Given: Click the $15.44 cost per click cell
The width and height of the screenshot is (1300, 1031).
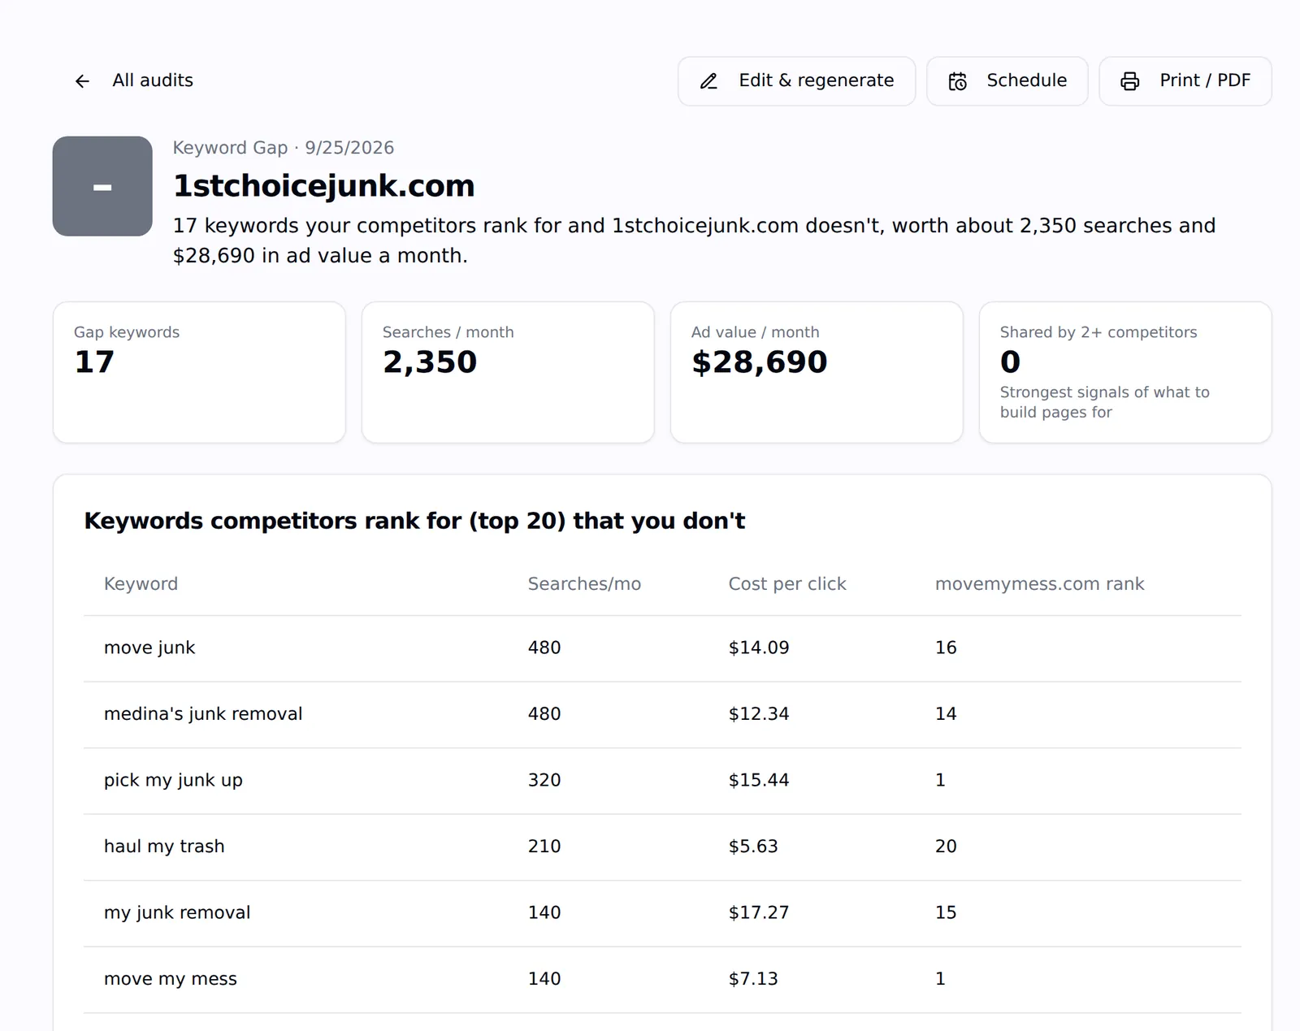Looking at the screenshot, I should (x=759, y=781).
